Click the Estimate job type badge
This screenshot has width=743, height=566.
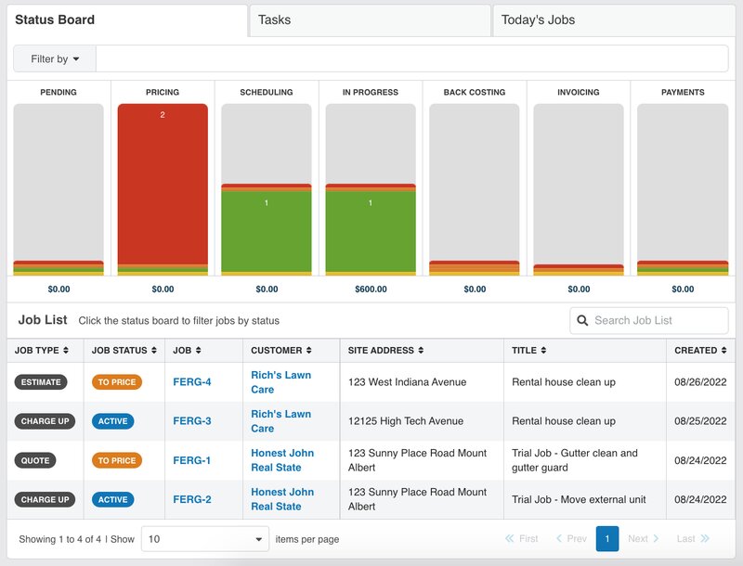pos(41,382)
